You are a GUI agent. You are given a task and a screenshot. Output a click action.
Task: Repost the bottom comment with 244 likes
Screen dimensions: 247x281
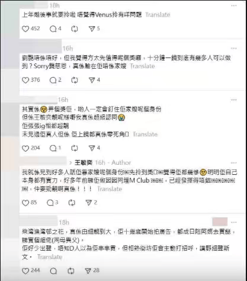[x=71, y=271]
